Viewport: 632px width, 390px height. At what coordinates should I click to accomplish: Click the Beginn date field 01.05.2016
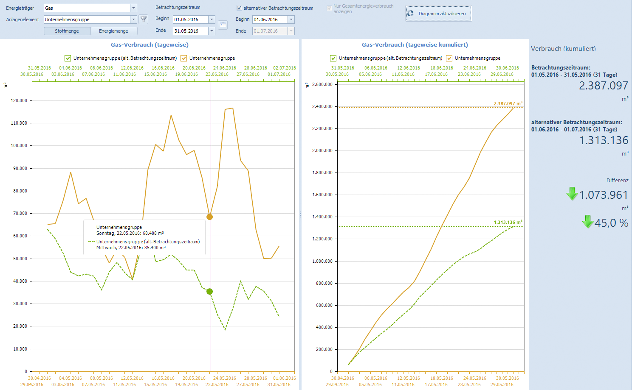[191, 19]
